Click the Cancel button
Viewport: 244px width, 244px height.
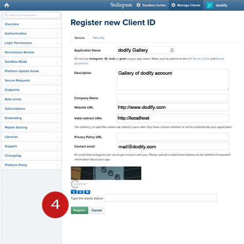(x=97, y=210)
